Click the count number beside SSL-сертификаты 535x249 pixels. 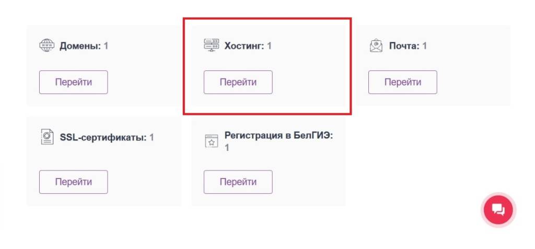pos(152,138)
